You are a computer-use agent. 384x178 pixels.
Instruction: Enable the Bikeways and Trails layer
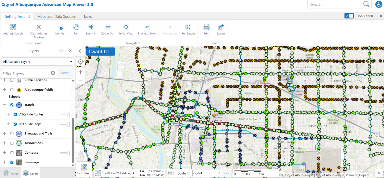tap(12, 134)
